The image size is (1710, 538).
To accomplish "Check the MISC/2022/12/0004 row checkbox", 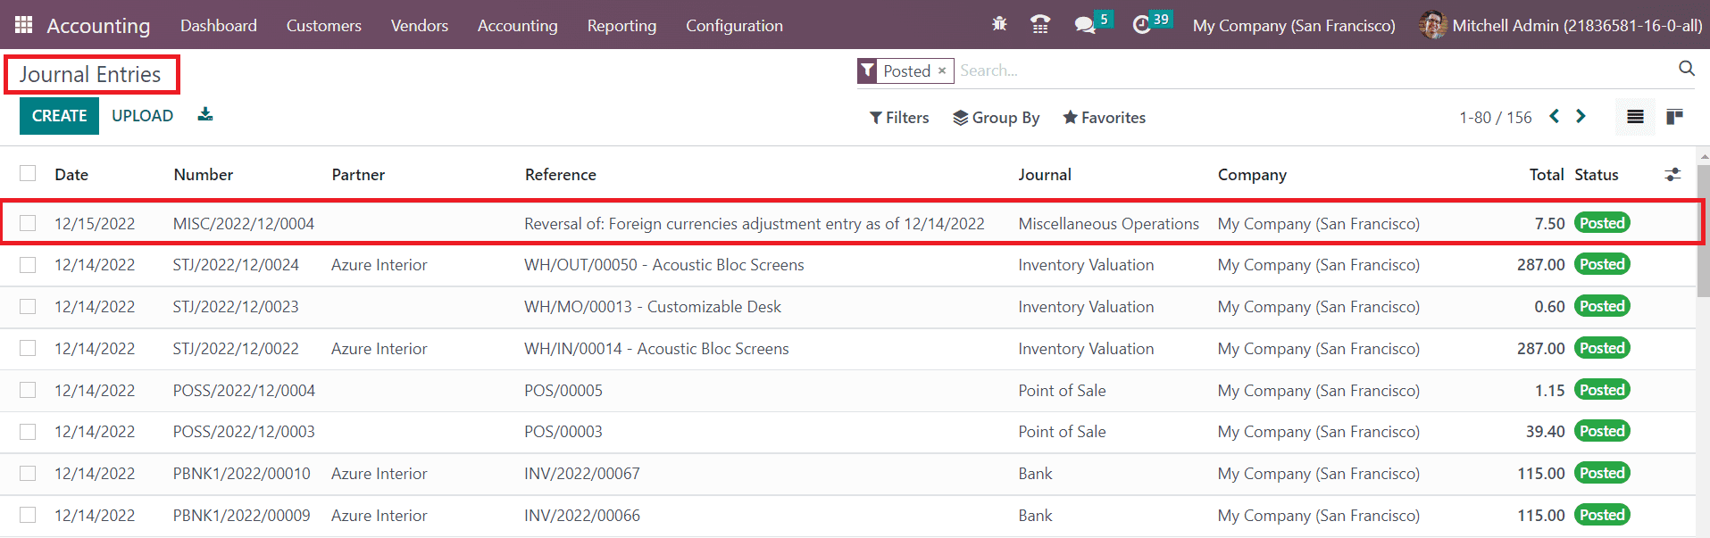I will click(x=29, y=223).
